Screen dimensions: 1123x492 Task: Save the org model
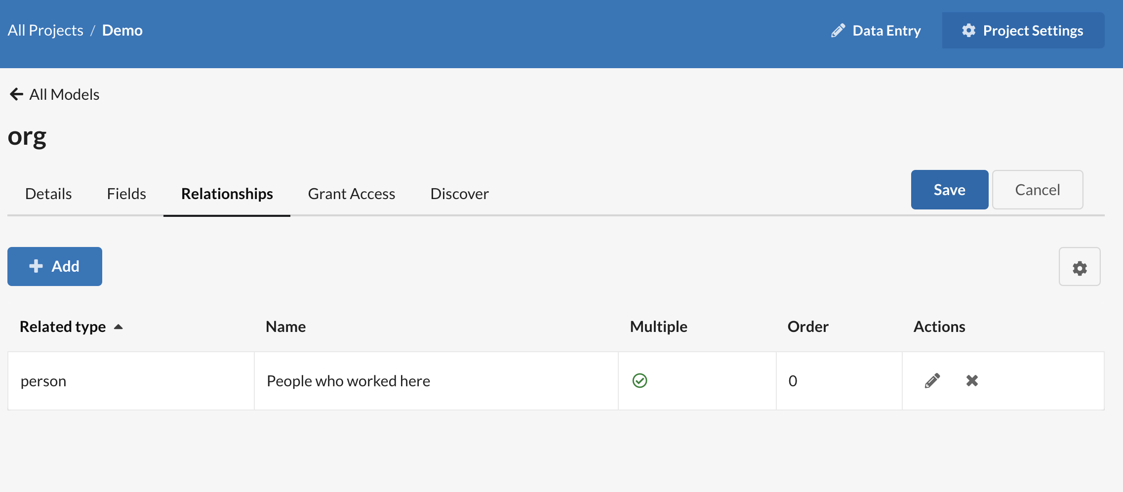(x=950, y=190)
